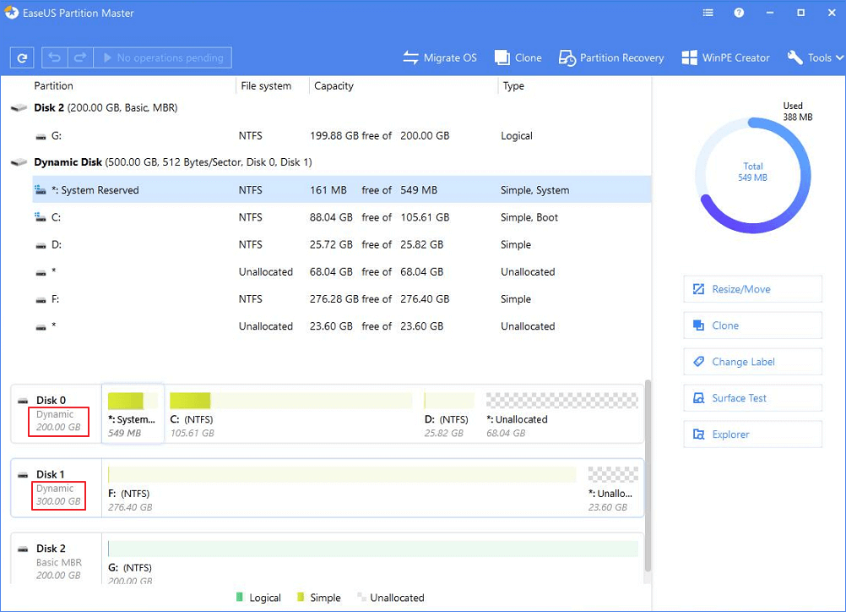
Task: Select the G: partition row in list
Action: [x=342, y=135]
